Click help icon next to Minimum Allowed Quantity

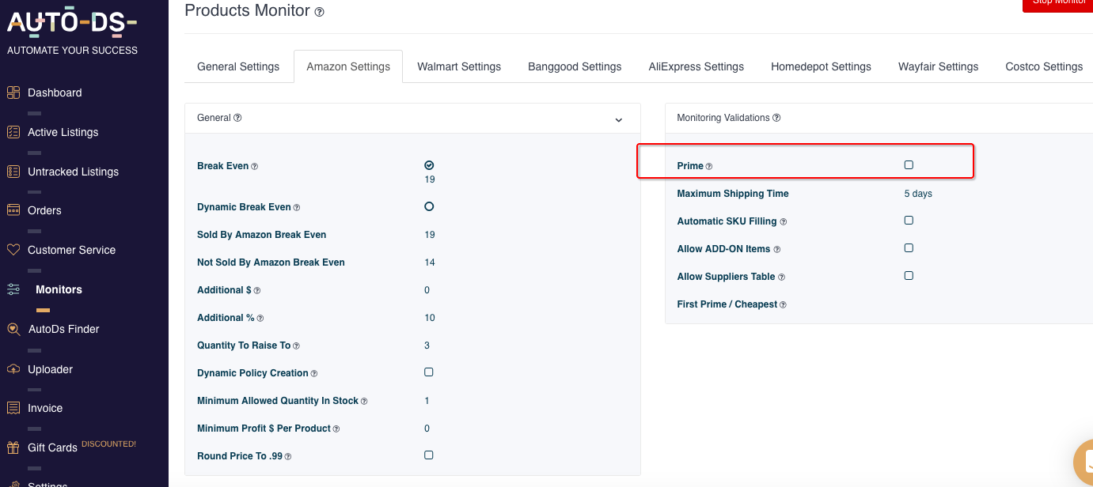364,402
